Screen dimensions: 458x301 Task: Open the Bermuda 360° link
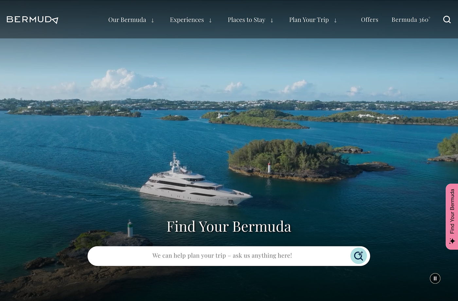pyautogui.click(x=411, y=20)
